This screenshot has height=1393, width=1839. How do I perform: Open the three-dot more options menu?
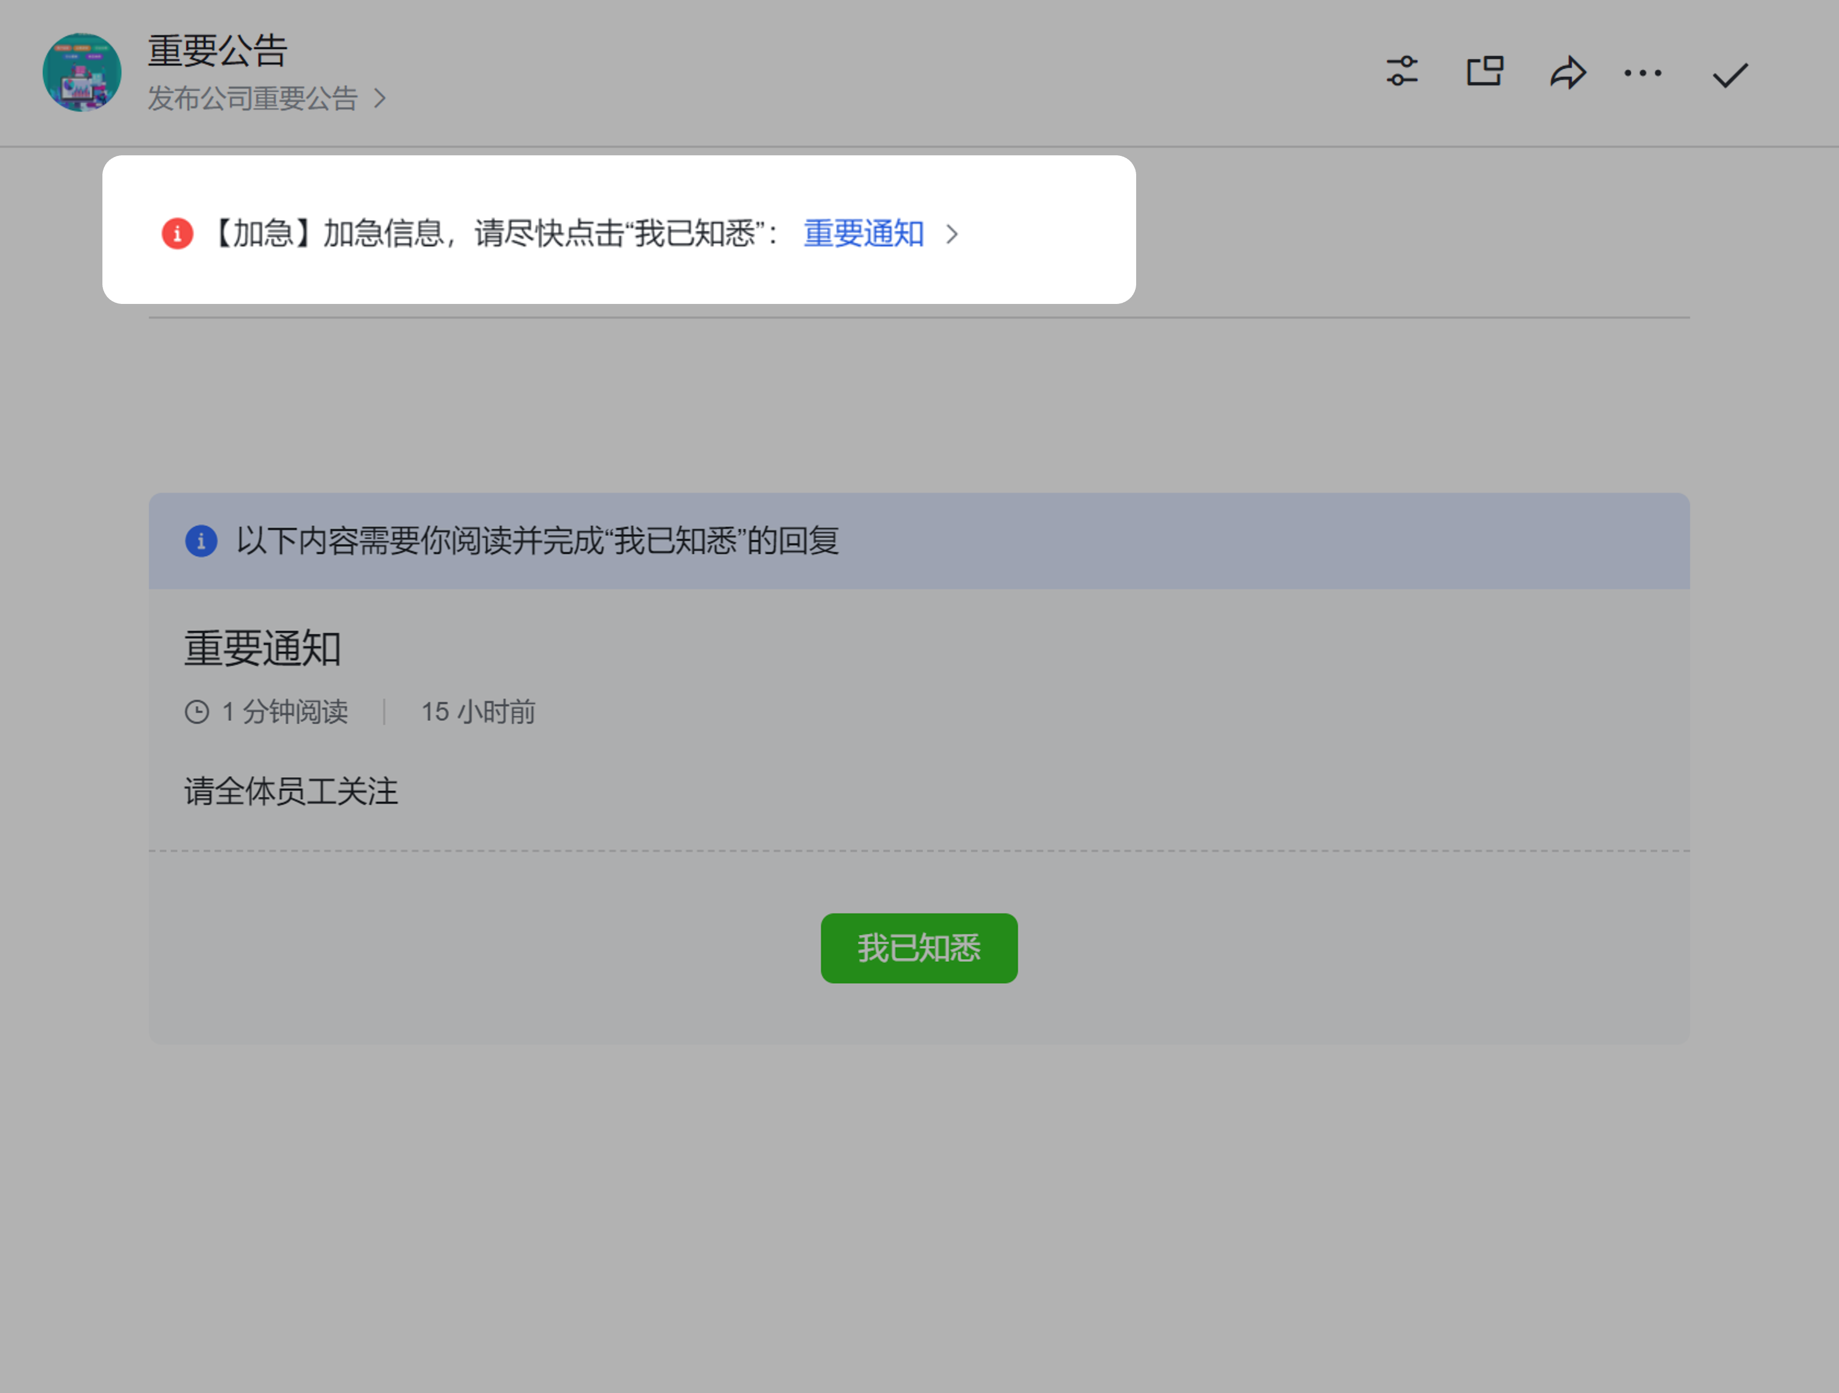click(1643, 73)
